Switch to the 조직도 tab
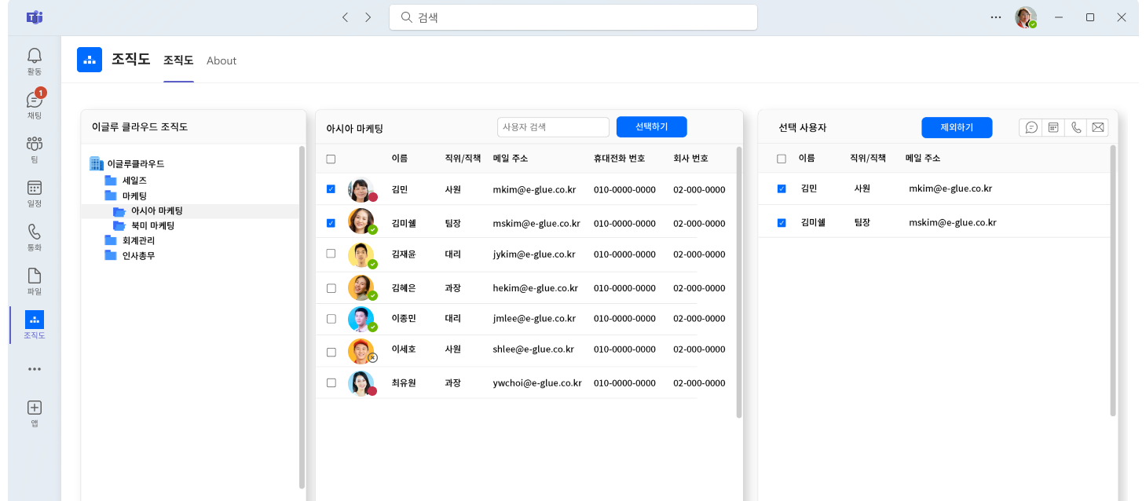This screenshot has width=1146, height=501. [x=178, y=60]
